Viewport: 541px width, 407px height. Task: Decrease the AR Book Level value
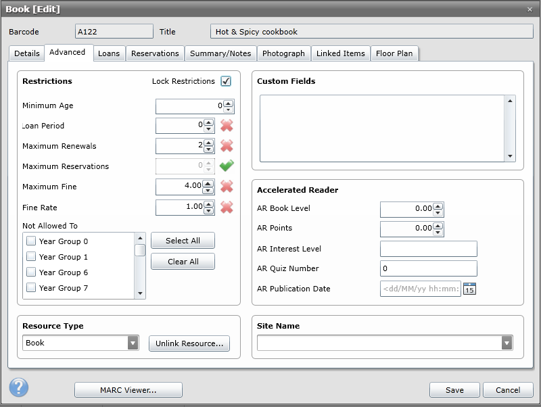[438, 213]
